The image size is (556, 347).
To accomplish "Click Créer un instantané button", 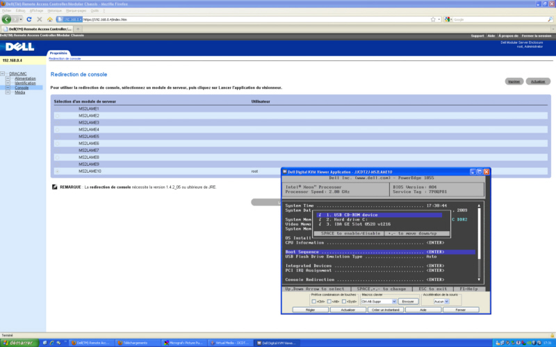I will tap(386, 310).
